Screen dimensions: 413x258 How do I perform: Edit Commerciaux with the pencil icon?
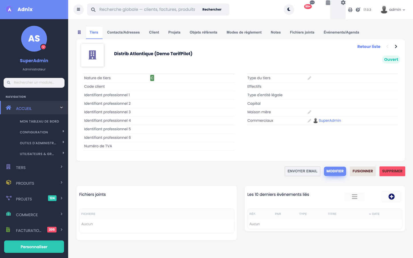pyautogui.click(x=309, y=121)
